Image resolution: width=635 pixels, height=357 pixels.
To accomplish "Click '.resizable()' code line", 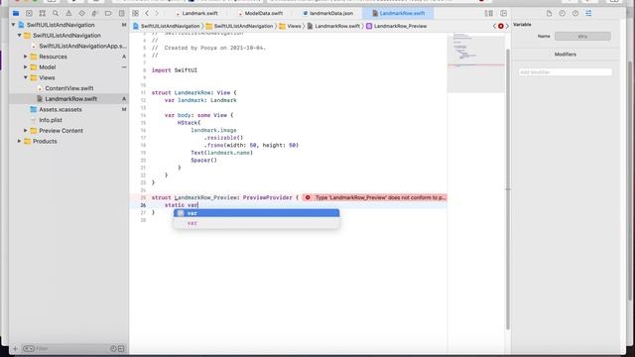I will (x=223, y=138).
